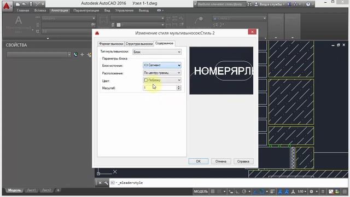Click the Масштаб spinner arrows
Image resolution: width=350 pixels, height=197 pixels.
tap(179, 88)
